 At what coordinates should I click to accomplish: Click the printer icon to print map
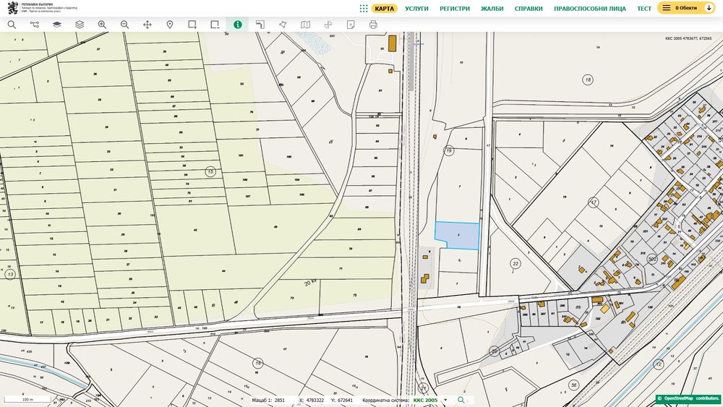tap(373, 25)
